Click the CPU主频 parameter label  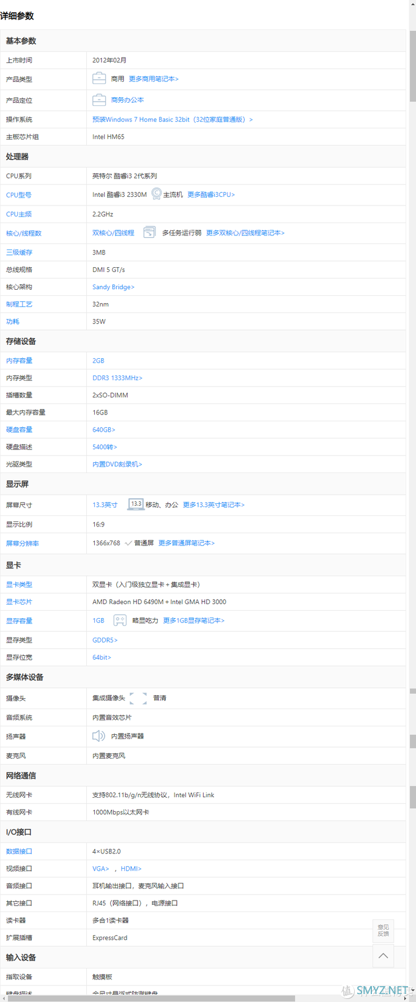pyautogui.click(x=19, y=215)
